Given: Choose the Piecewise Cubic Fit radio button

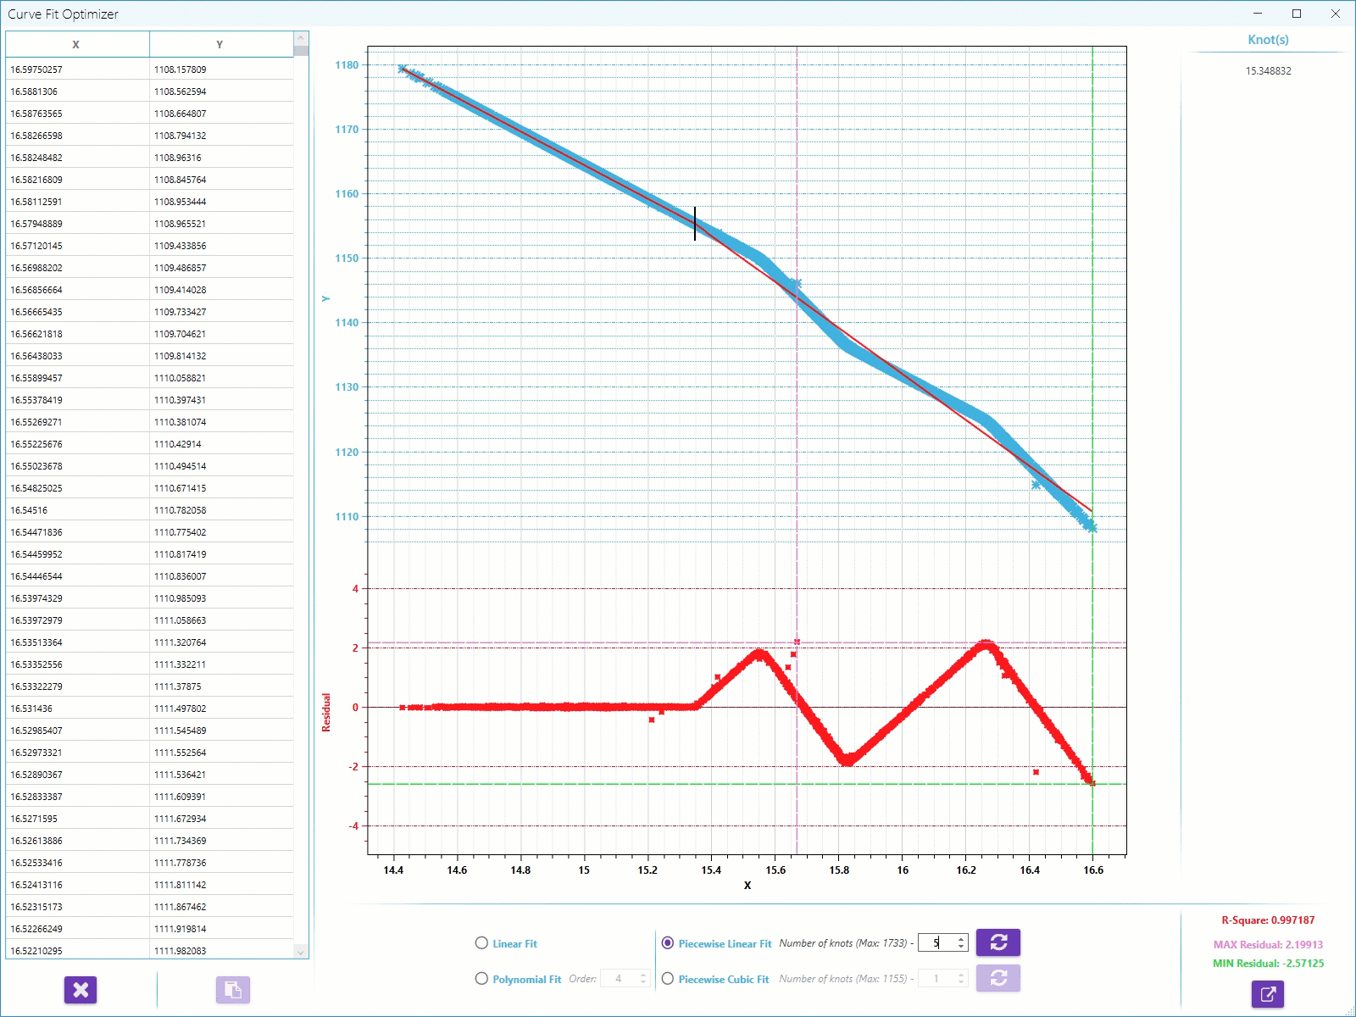Looking at the screenshot, I should point(668,979).
